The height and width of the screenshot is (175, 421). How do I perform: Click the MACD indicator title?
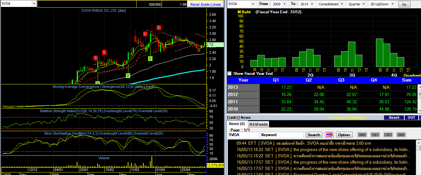[104, 87]
